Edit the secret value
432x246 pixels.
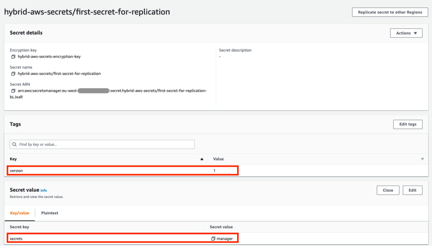coord(412,190)
